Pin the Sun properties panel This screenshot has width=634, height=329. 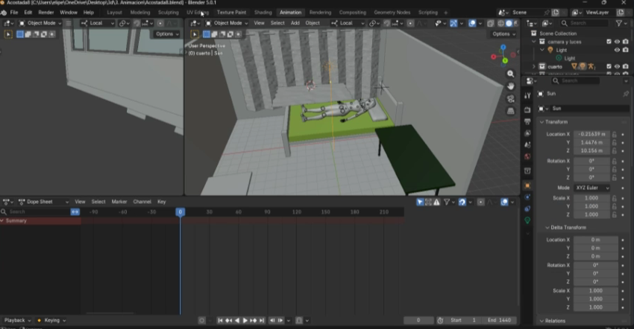625,94
